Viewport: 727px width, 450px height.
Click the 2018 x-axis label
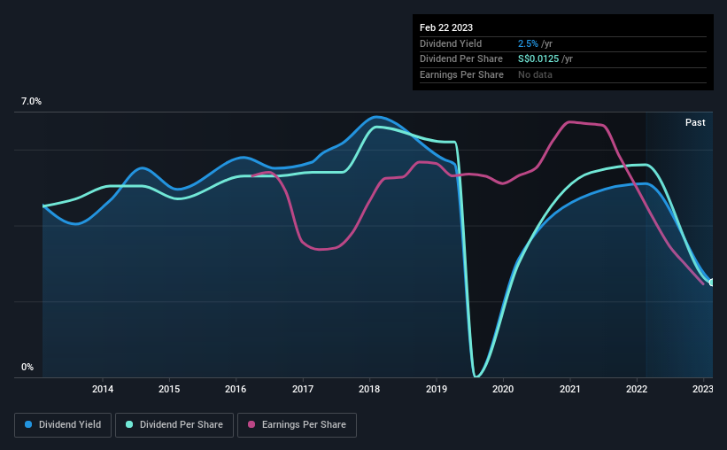pyautogui.click(x=369, y=389)
